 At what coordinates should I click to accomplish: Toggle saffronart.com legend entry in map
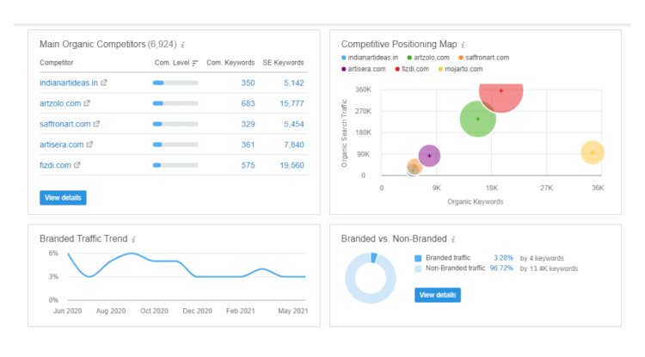[x=483, y=58]
